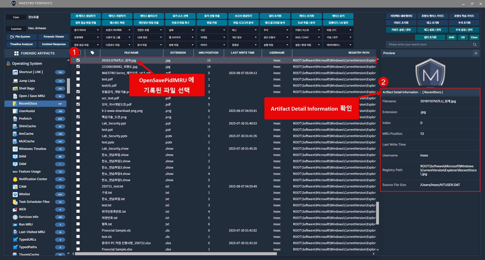The width and height of the screenshot is (485, 260).
Task: Open the USB 정보 dropdown
Action: pos(149,38)
